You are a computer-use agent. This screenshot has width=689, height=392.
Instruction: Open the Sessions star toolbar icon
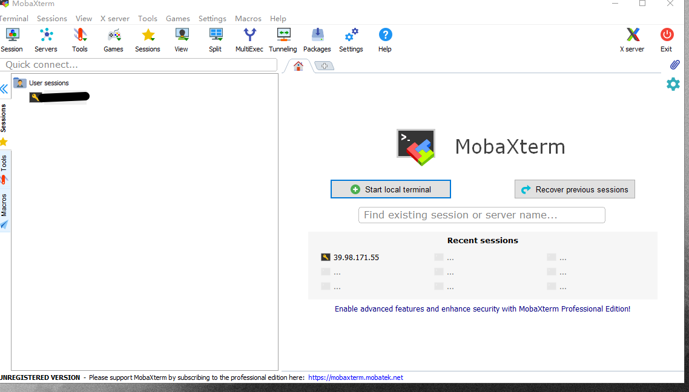(148, 40)
